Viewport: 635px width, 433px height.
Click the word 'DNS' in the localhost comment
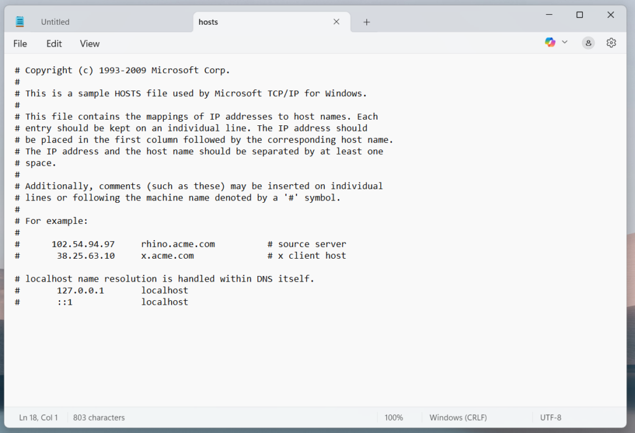(264, 279)
